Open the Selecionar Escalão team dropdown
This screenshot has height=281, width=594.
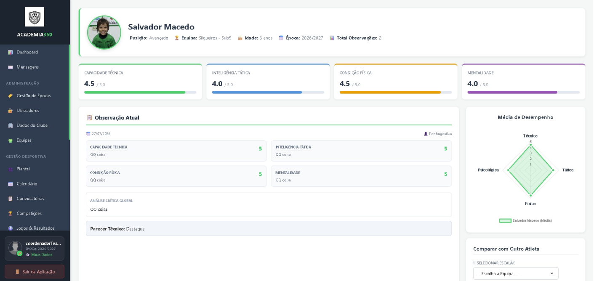516,273
